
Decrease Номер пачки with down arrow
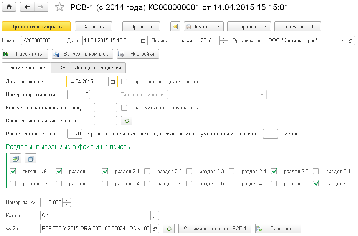[x=66, y=205]
